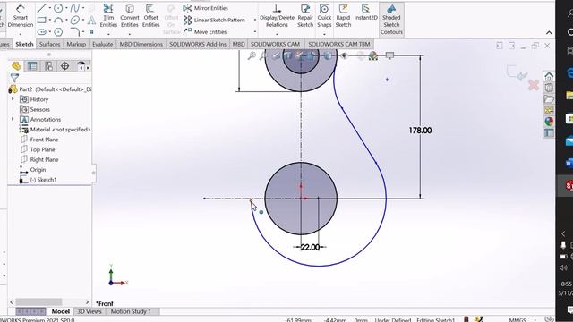Open the Quick Snaps dropdown arrow

click(x=324, y=34)
